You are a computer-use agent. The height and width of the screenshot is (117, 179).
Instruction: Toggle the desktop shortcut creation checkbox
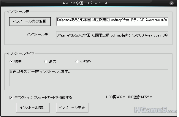pyautogui.click(x=11, y=98)
